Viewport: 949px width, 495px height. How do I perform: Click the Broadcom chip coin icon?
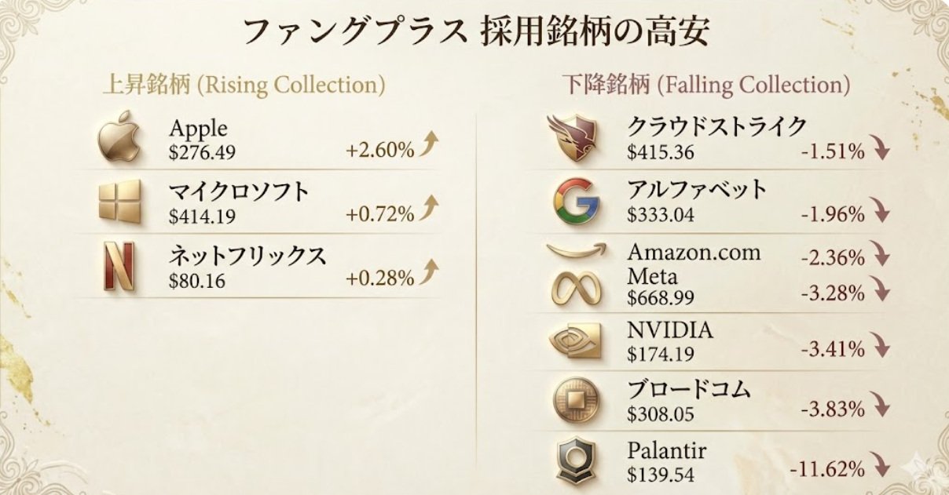pyautogui.click(x=576, y=399)
